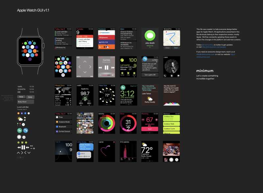Viewport: 263px width, 193px height.
Task: Open the Lunch with Ben calendar entry in the Today list
Action: [x=63, y=33]
